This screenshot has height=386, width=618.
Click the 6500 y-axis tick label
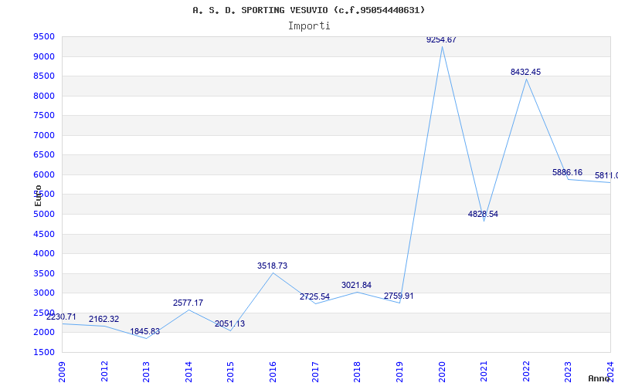pos(44,155)
